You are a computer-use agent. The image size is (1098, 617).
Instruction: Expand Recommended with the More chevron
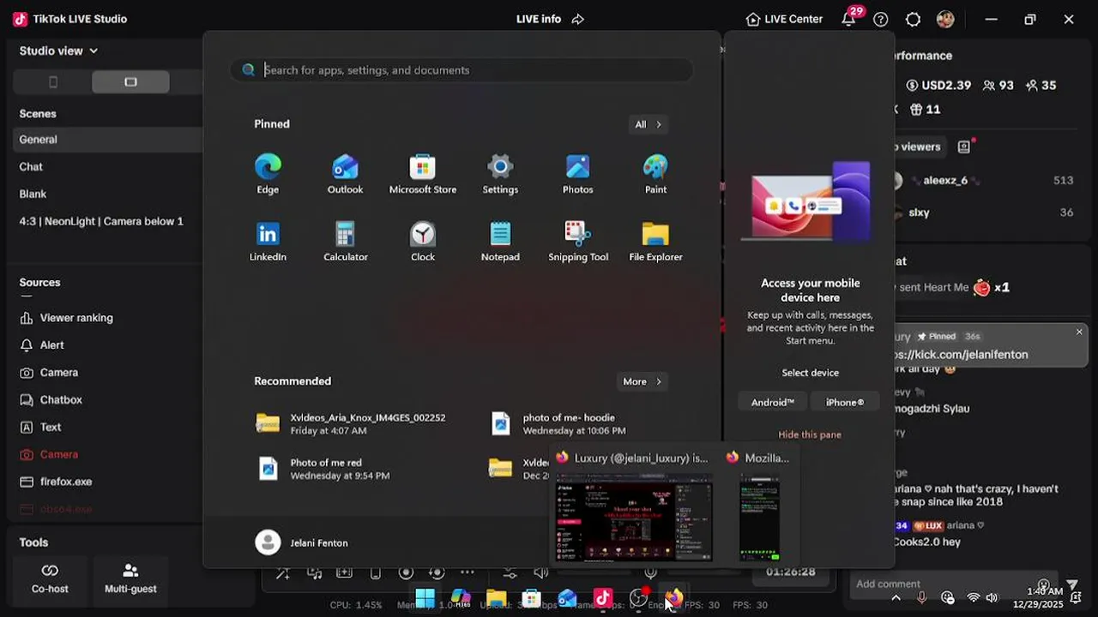coord(642,381)
